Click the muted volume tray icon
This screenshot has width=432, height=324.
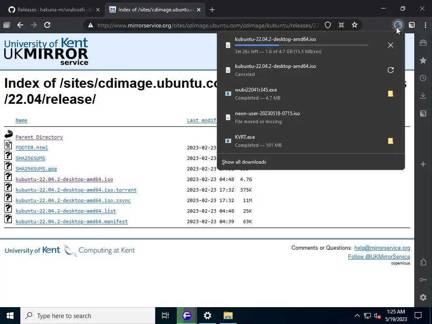point(378,316)
